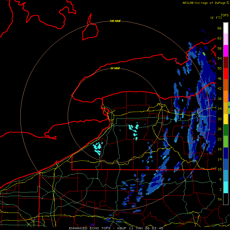Click the 50 NMI range ring label
The image size is (230, 230).
coord(115,68)
